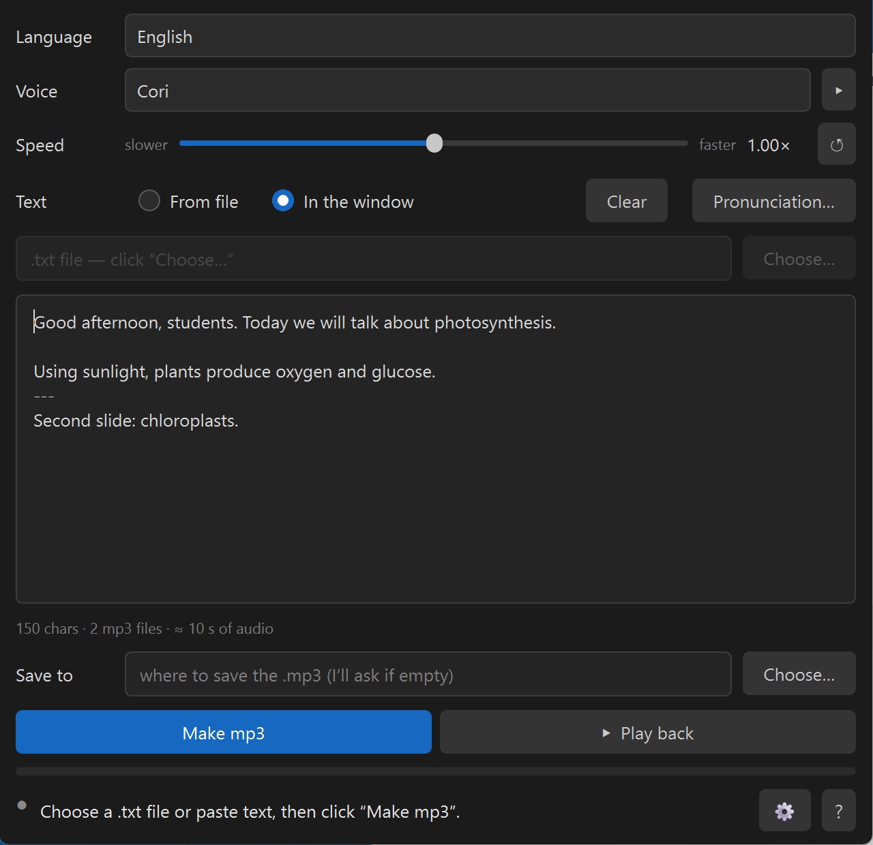The width and height of the screenshot is (873, 845).
Task: Click the status message "Choose a .txt file or paste text"
Action: pyautogui.click(x=250, y=812)
